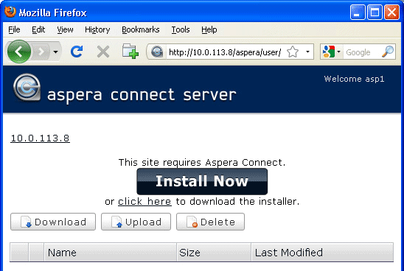Maximize the Firefox window
404x271 pixels.
point(375,12)
